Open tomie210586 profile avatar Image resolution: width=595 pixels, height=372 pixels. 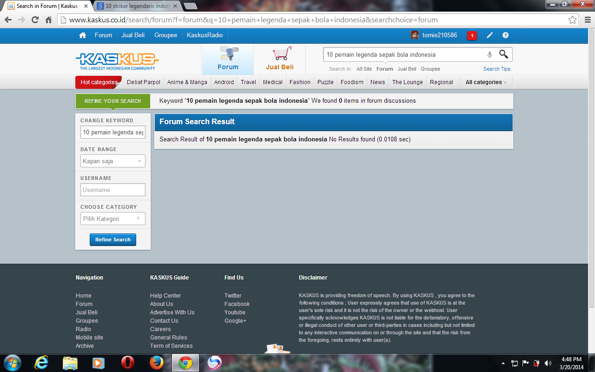click(415, 35)
